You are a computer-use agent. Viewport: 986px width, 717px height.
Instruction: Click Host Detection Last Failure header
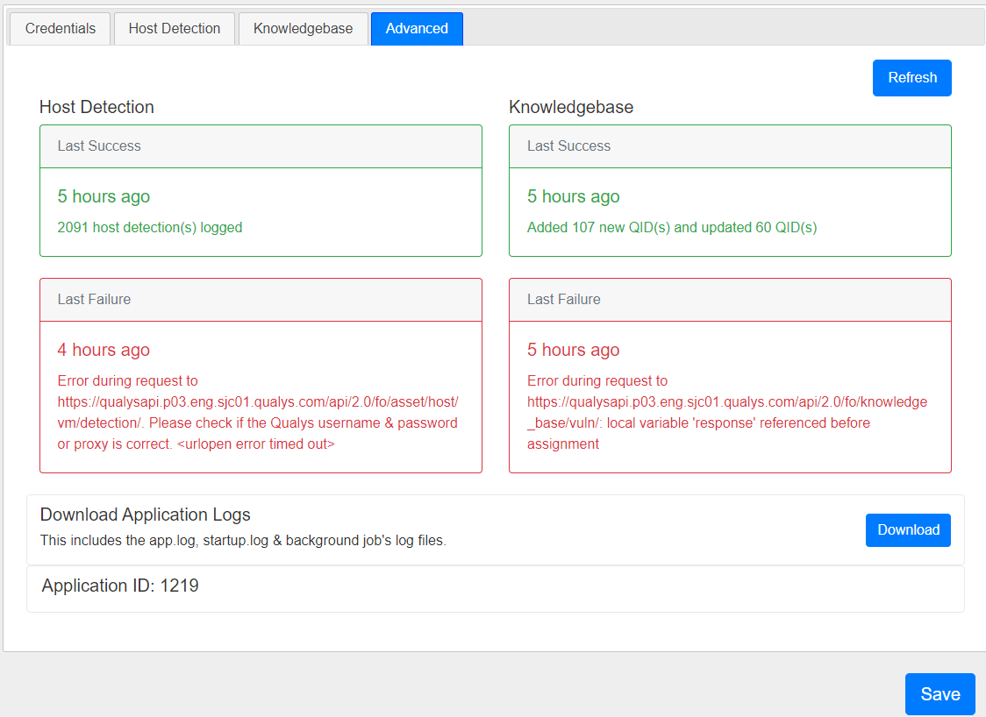(94, 300)
